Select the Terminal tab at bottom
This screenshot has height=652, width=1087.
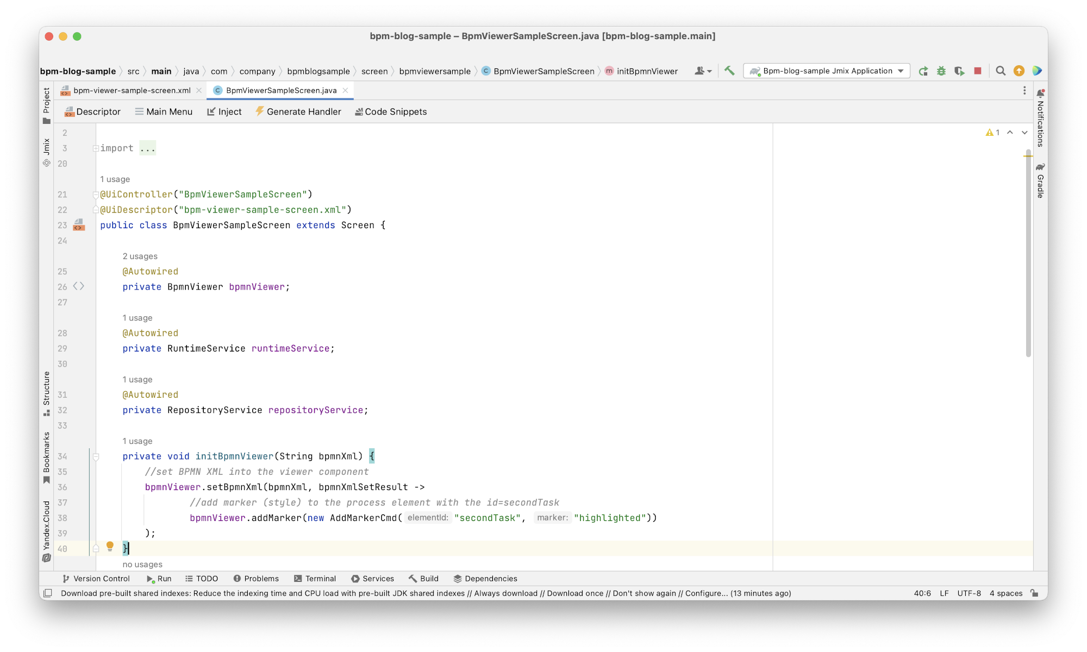319,578
